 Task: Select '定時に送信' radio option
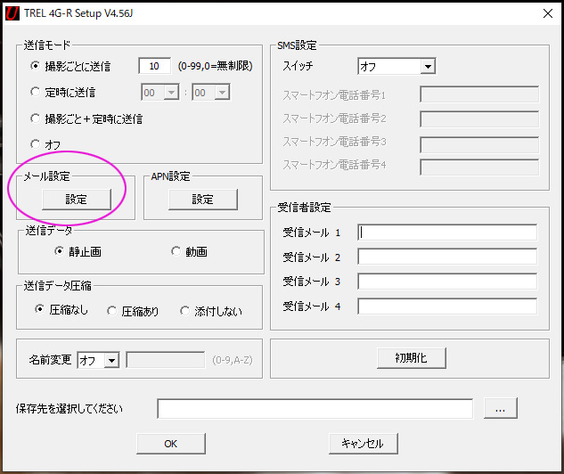(x=36, y=92)
